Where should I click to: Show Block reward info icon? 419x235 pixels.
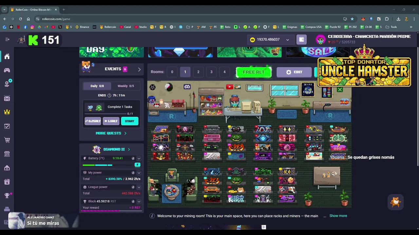[x=133, y=201]
